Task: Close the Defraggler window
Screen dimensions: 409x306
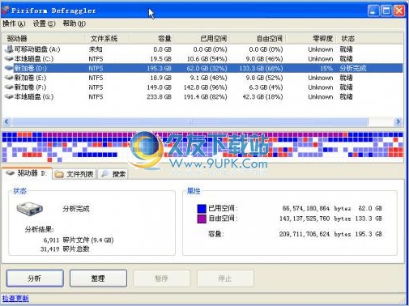Action: point(399,11)
